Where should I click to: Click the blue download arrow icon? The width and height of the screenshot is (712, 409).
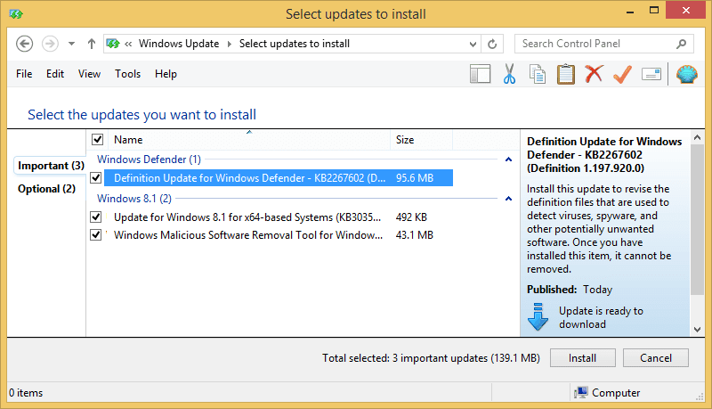point(538,316)
